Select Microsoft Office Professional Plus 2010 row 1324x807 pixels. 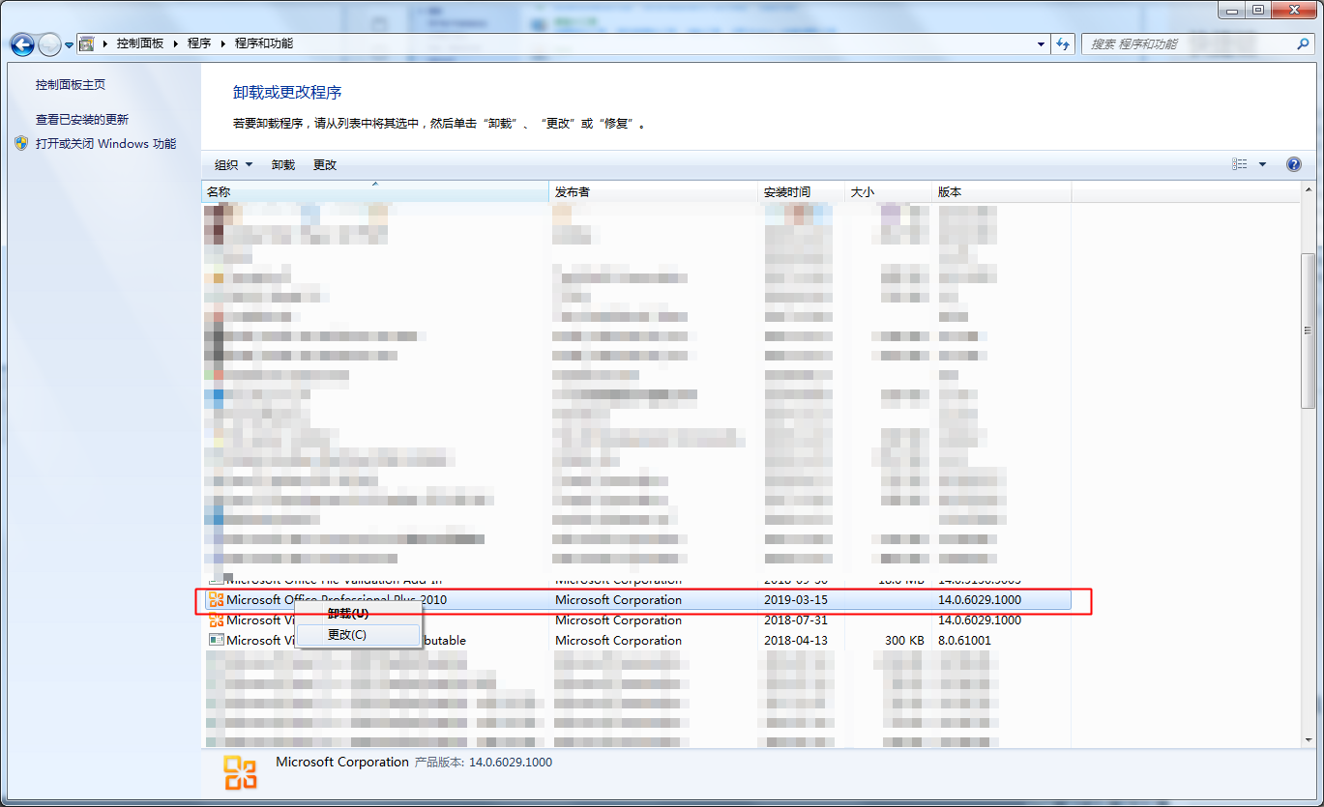click(x=636, y=600)
